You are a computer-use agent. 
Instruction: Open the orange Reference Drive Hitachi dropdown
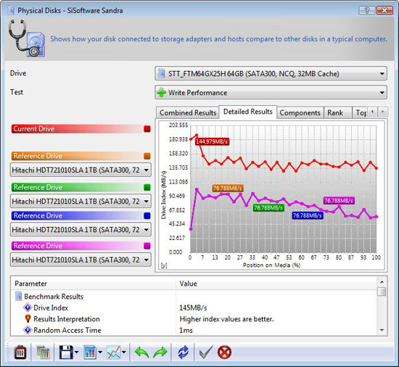[81, 170]
